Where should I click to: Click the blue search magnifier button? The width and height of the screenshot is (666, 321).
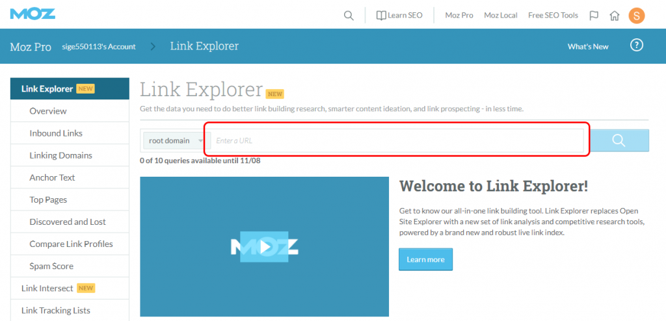click(x=619, y=140)
